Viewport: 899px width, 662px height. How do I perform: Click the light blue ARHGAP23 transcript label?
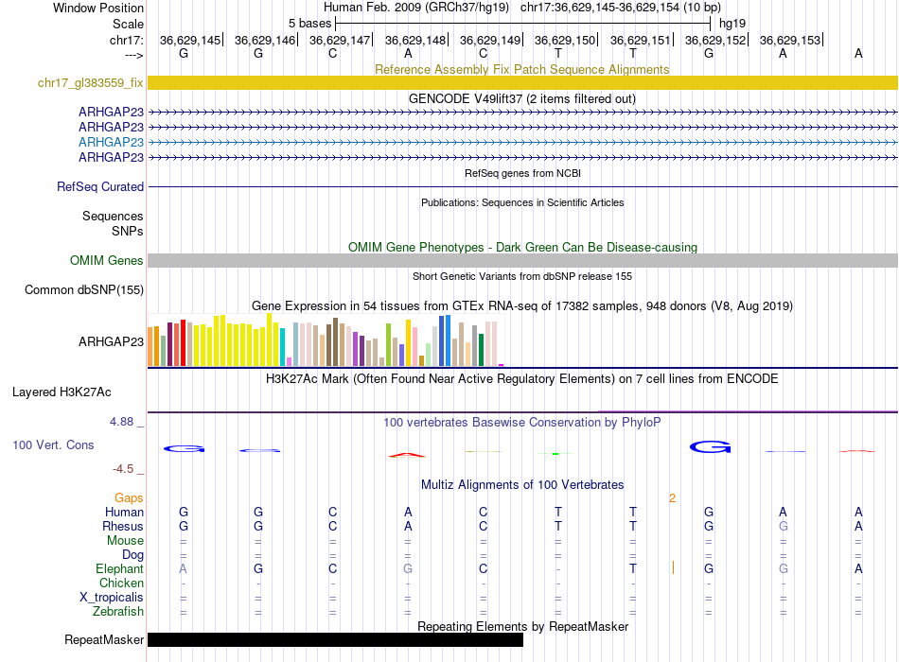[x=112, y=142]
